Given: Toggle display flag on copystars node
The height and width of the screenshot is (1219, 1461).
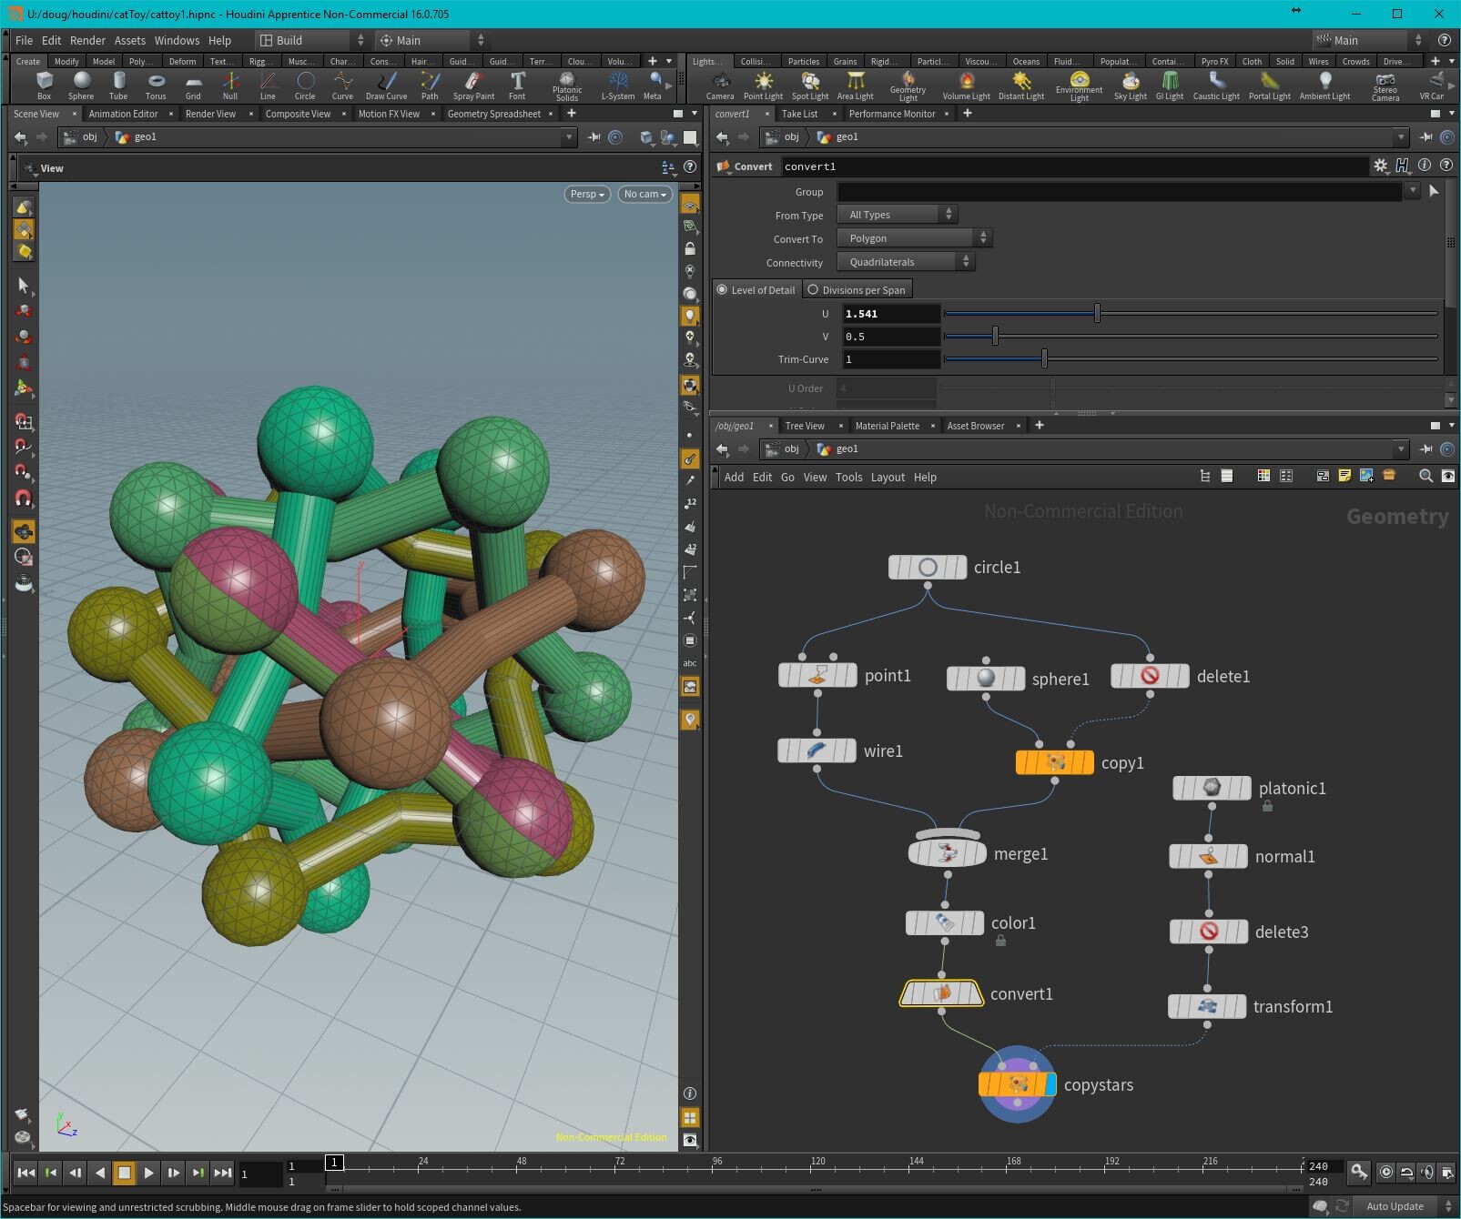Looking at the screenshot, I should pos(1050,1084).
